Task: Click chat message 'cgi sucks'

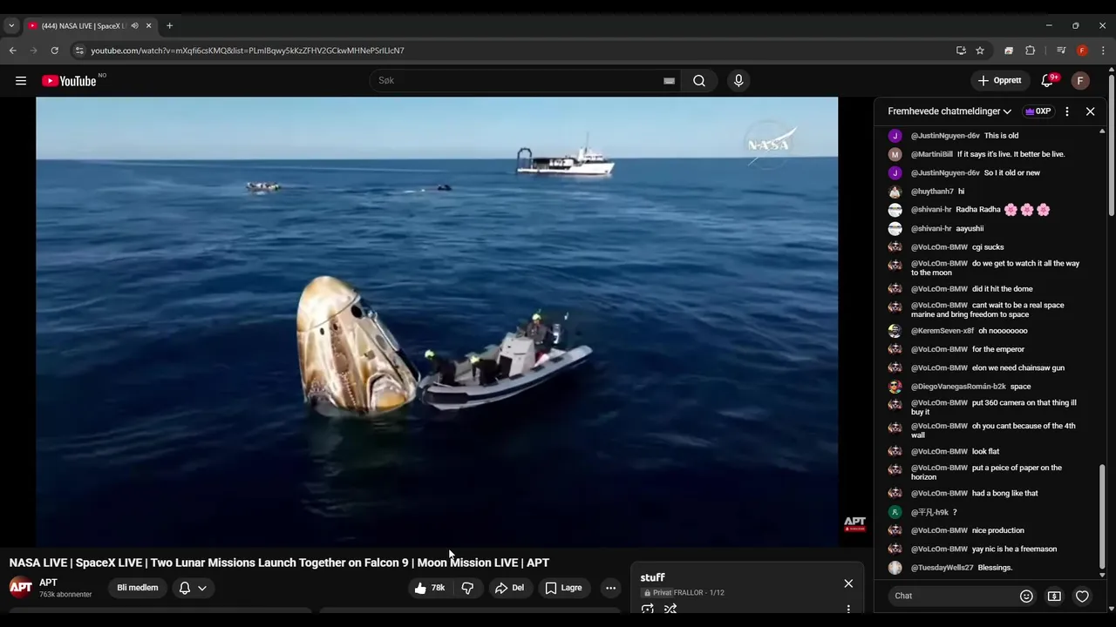Action: pyautogui.click(x=988, y=247)
